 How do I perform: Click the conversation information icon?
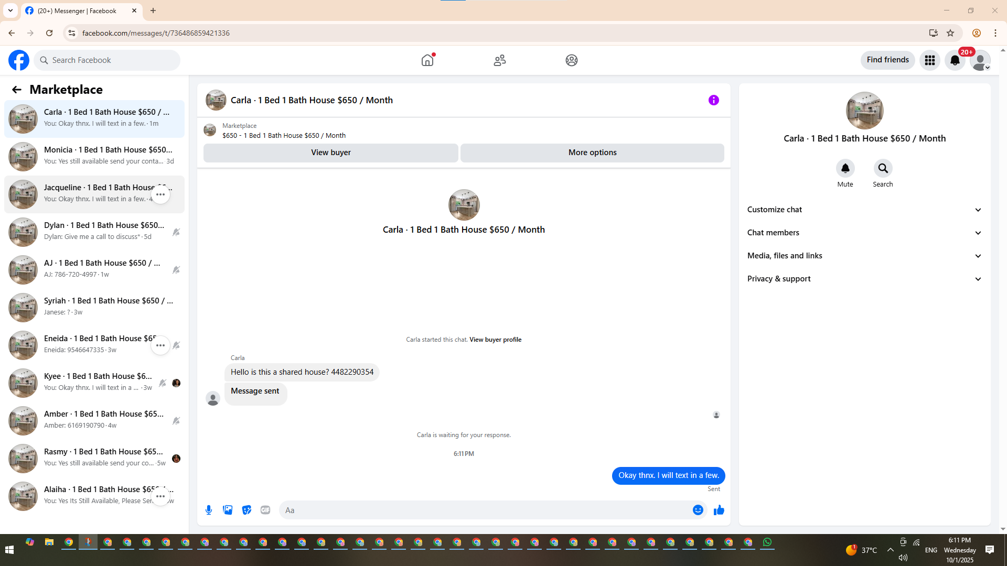coord(714,100)
